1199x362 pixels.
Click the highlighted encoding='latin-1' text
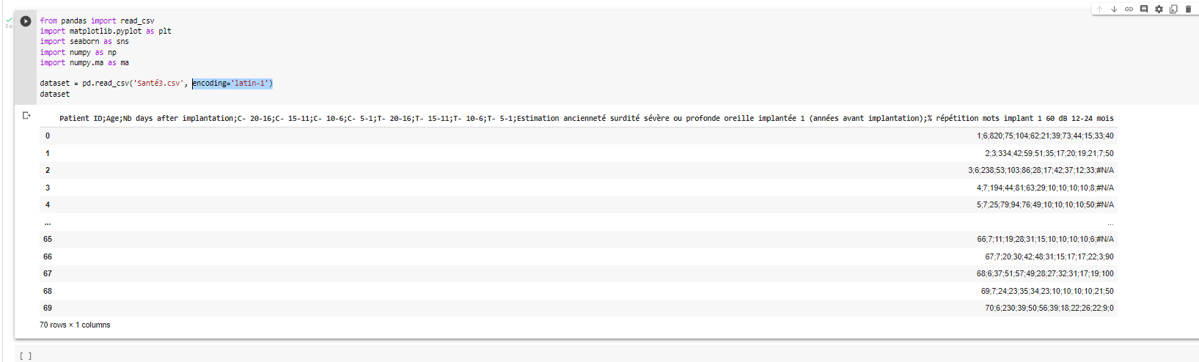232,84
